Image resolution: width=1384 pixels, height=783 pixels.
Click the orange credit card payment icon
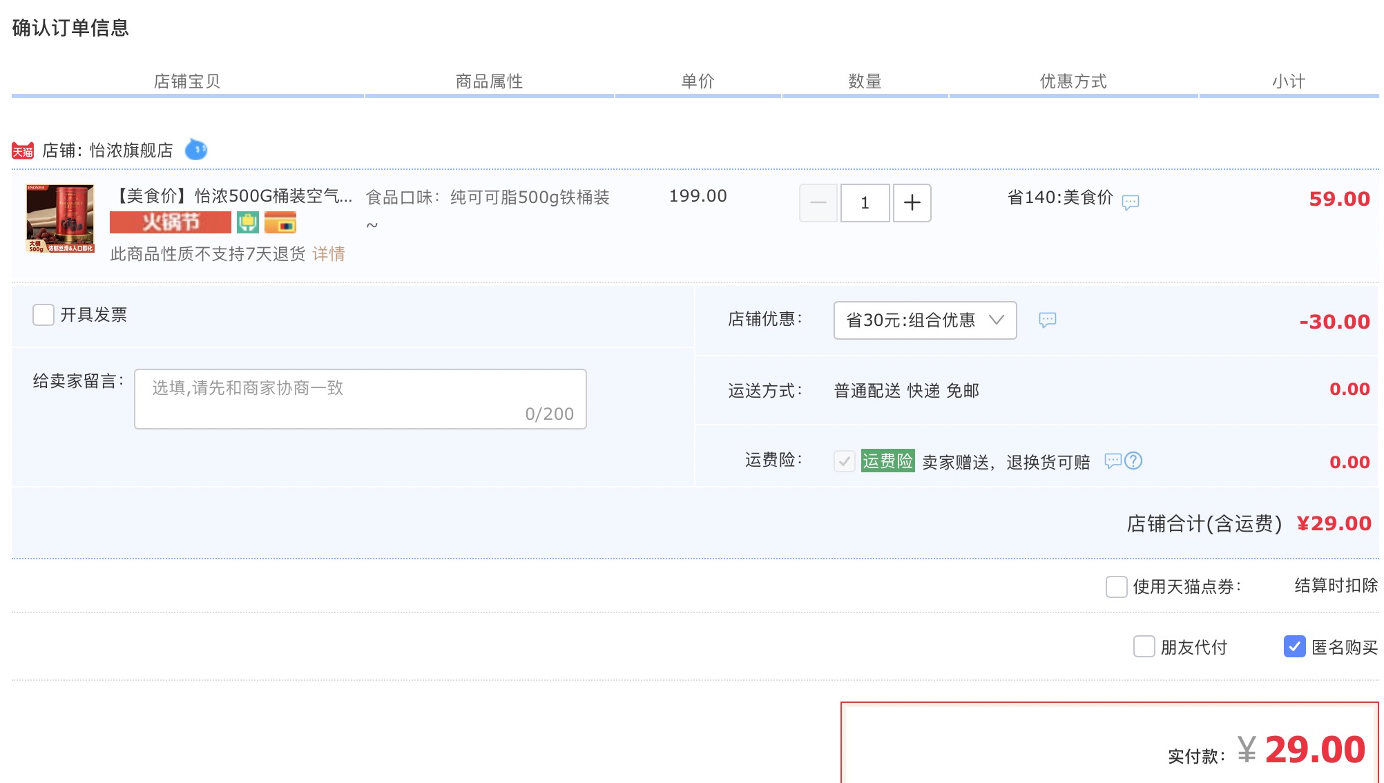(280, 222)
